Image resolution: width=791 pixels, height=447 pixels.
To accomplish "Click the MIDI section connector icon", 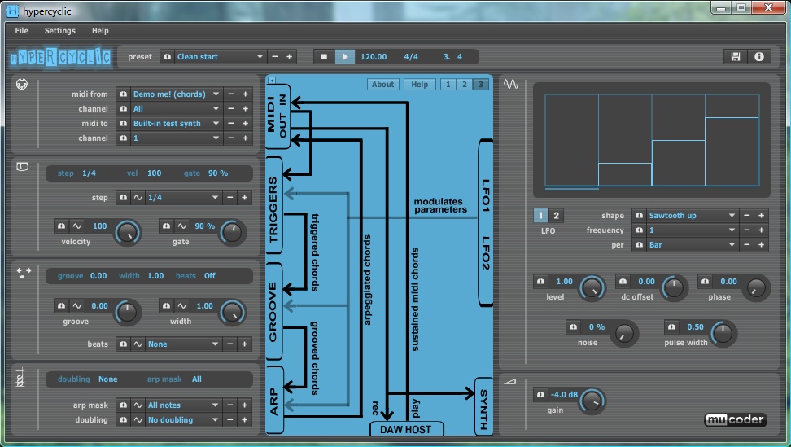I will pyautogui.click(x=22, y=84).
